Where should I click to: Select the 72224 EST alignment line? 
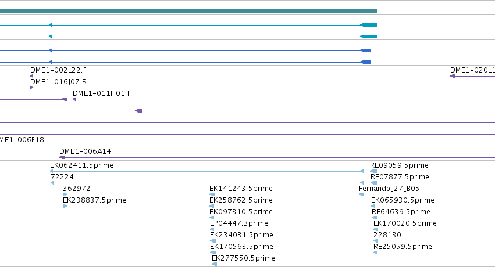click(x=207, y=183)
